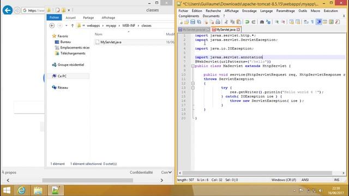Click the Notepad++ scrollbar right arrow
This screenshot has height=196, width=349.
tap(343, 173)
